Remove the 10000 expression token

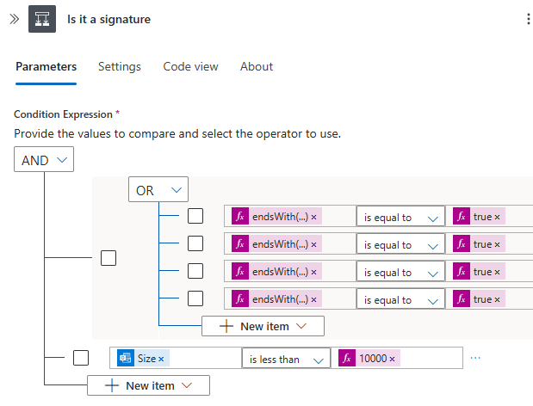392,359
